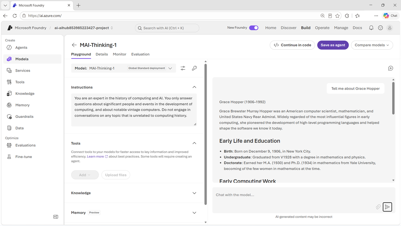
Task: Switch to the Monitor tab
Action: tap(120, 54)
